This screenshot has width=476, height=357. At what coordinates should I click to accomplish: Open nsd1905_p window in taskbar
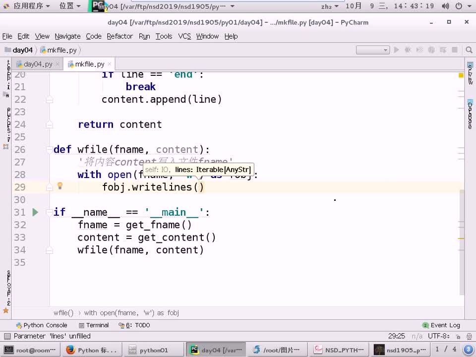tap(400, 350)
